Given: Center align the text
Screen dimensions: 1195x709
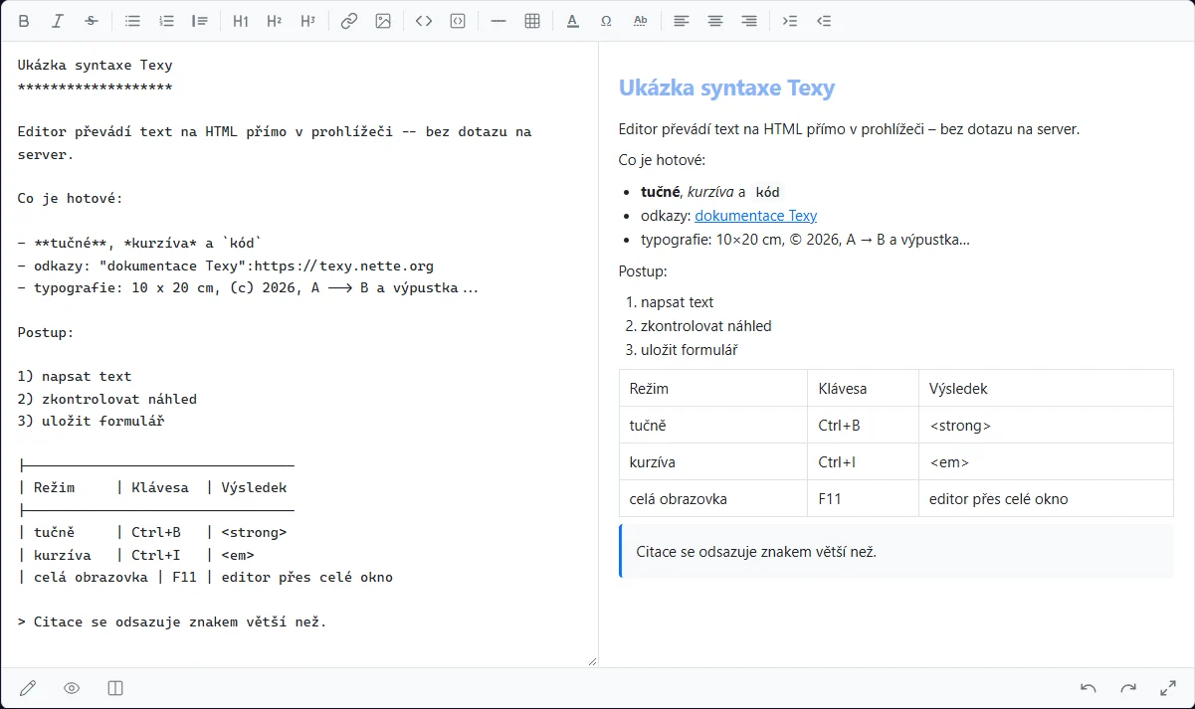Looking at the screenshot, I should tap(715, 21).
